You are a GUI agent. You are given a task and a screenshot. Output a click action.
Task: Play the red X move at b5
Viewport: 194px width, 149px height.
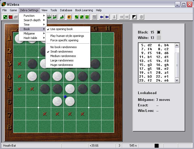(x=32, y=89)
